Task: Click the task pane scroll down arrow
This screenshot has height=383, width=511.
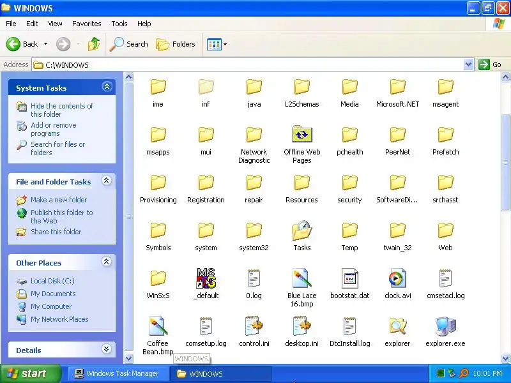Action: 129,358
